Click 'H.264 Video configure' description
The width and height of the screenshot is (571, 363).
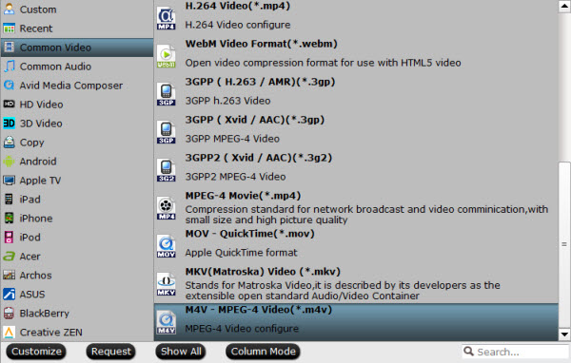(238, 25)
